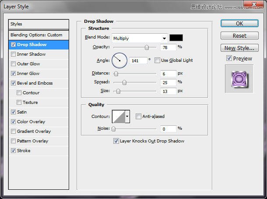Toggle Layer Knocks Out Drop Shadow
The image size is (267, 199).
(x=116, y=141)
